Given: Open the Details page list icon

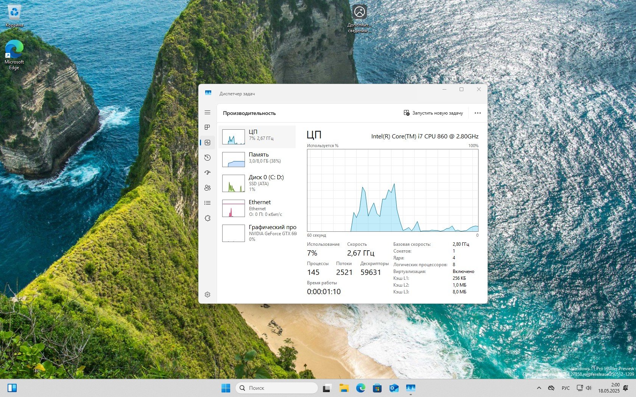Looking at the screenshot, I should point(207,203).
